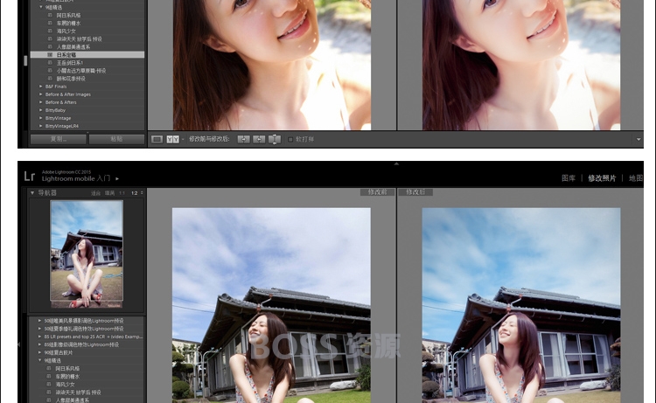Expand 85 LR presets and top 25 ACR folder
Image resolution: width=656 pixels, height=403 pixels.
coord(39,337)
